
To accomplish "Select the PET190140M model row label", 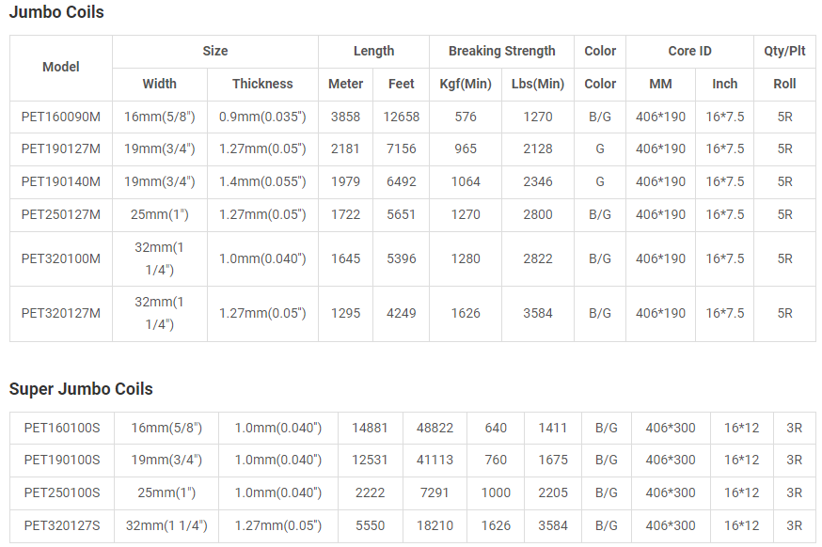I will [x=61, y=181].
